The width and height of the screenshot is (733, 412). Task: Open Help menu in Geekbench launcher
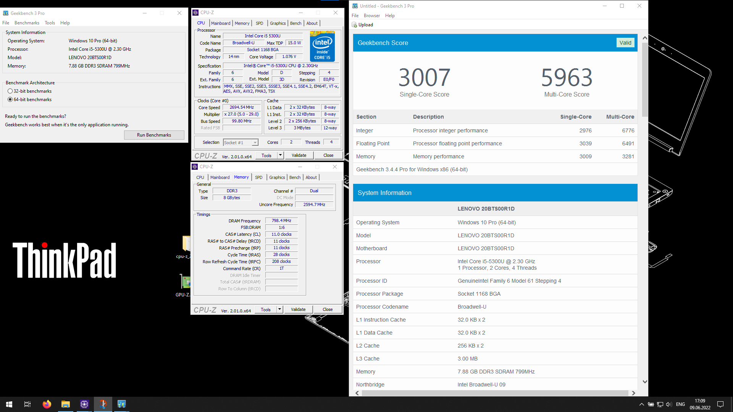[x=65, y=23]
